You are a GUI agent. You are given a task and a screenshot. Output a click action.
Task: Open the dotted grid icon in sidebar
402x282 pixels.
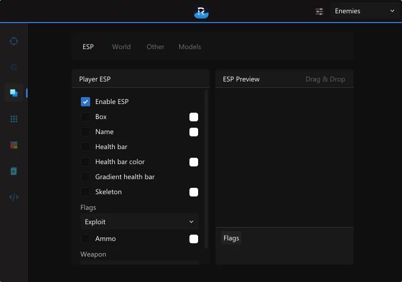pyautogui.click(x=14, y=119)
